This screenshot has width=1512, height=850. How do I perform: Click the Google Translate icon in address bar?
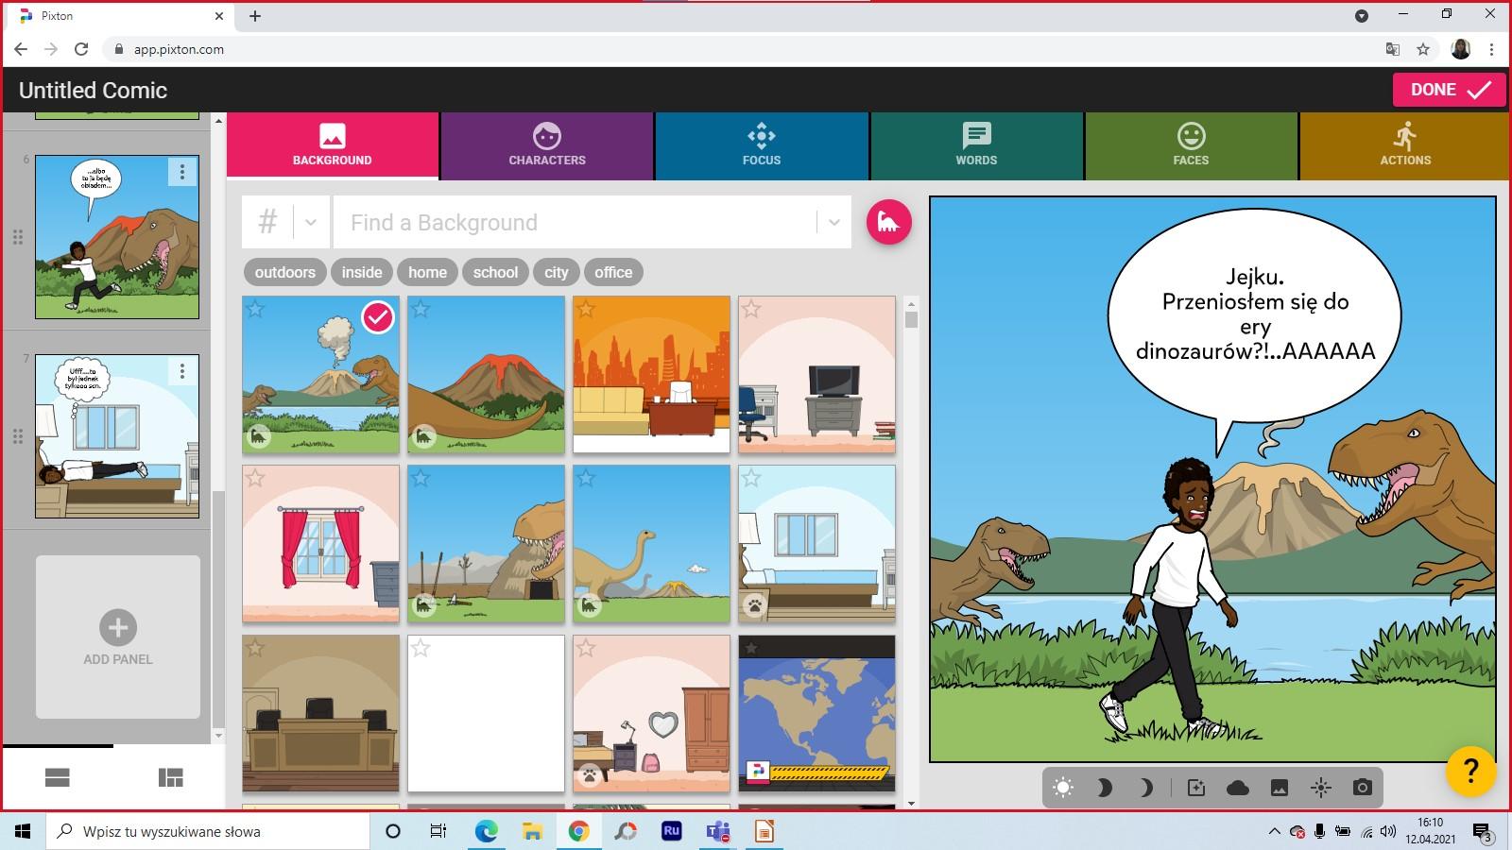1392,49
